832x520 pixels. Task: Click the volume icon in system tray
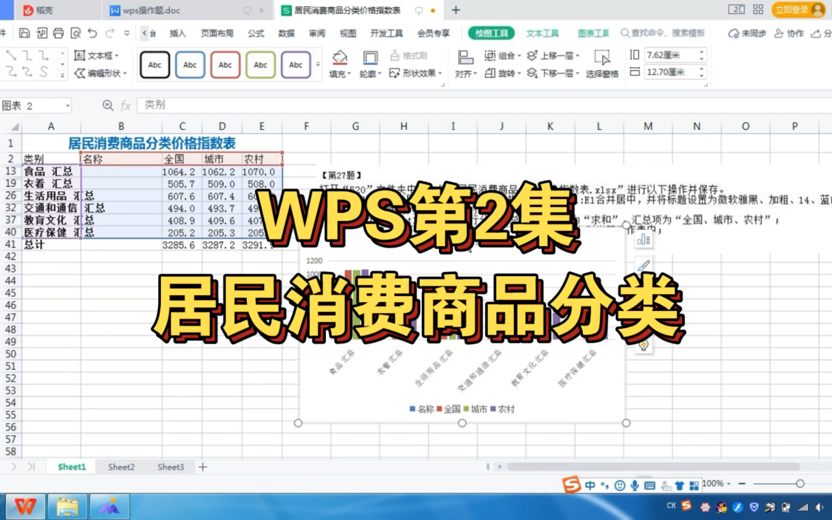tap(819, 507)
